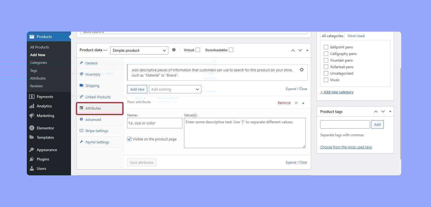Screen dimensions: 431x207
Task: Dismiss the attributes info notice with X icon
Action: (302, 70)
